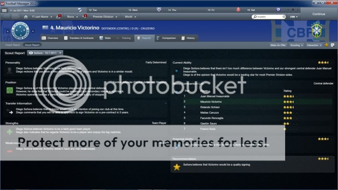Open the calendar icon beside the date
This screenshot has height=190, width=338.
[x=4, y=10]
